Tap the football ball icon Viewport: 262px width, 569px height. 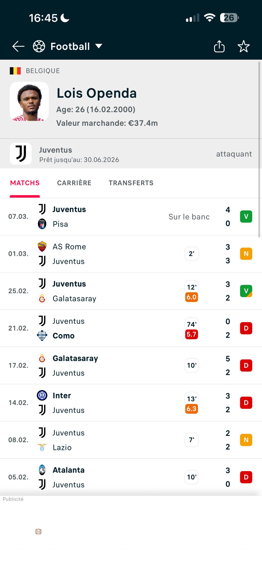pyautogui.click(x=39, y=46)
